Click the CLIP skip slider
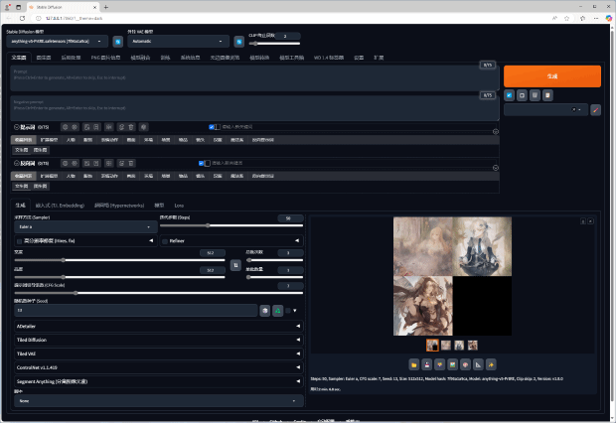Image resolution: width=616 pixels, height=423 pixels. [274, 44]
